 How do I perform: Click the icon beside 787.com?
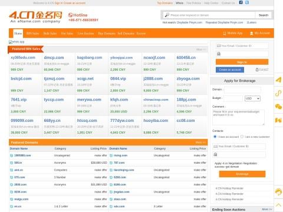click(x=111, y=163)
